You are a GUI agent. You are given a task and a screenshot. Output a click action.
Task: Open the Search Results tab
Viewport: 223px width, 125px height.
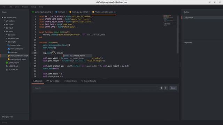pos(89,81)
